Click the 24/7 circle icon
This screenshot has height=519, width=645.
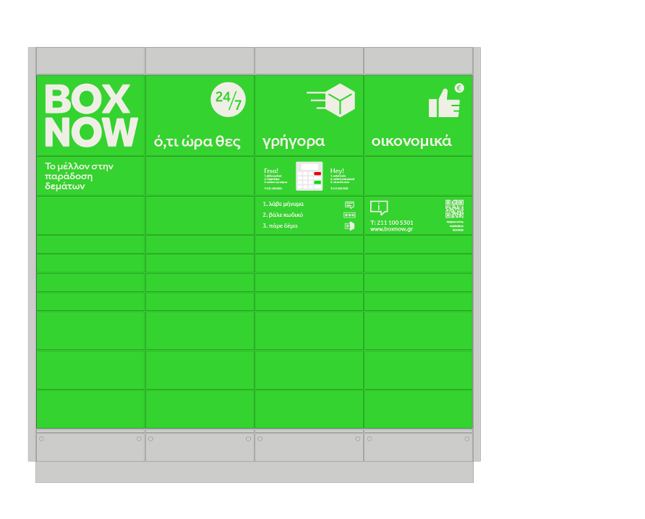[x=228, y=100]
